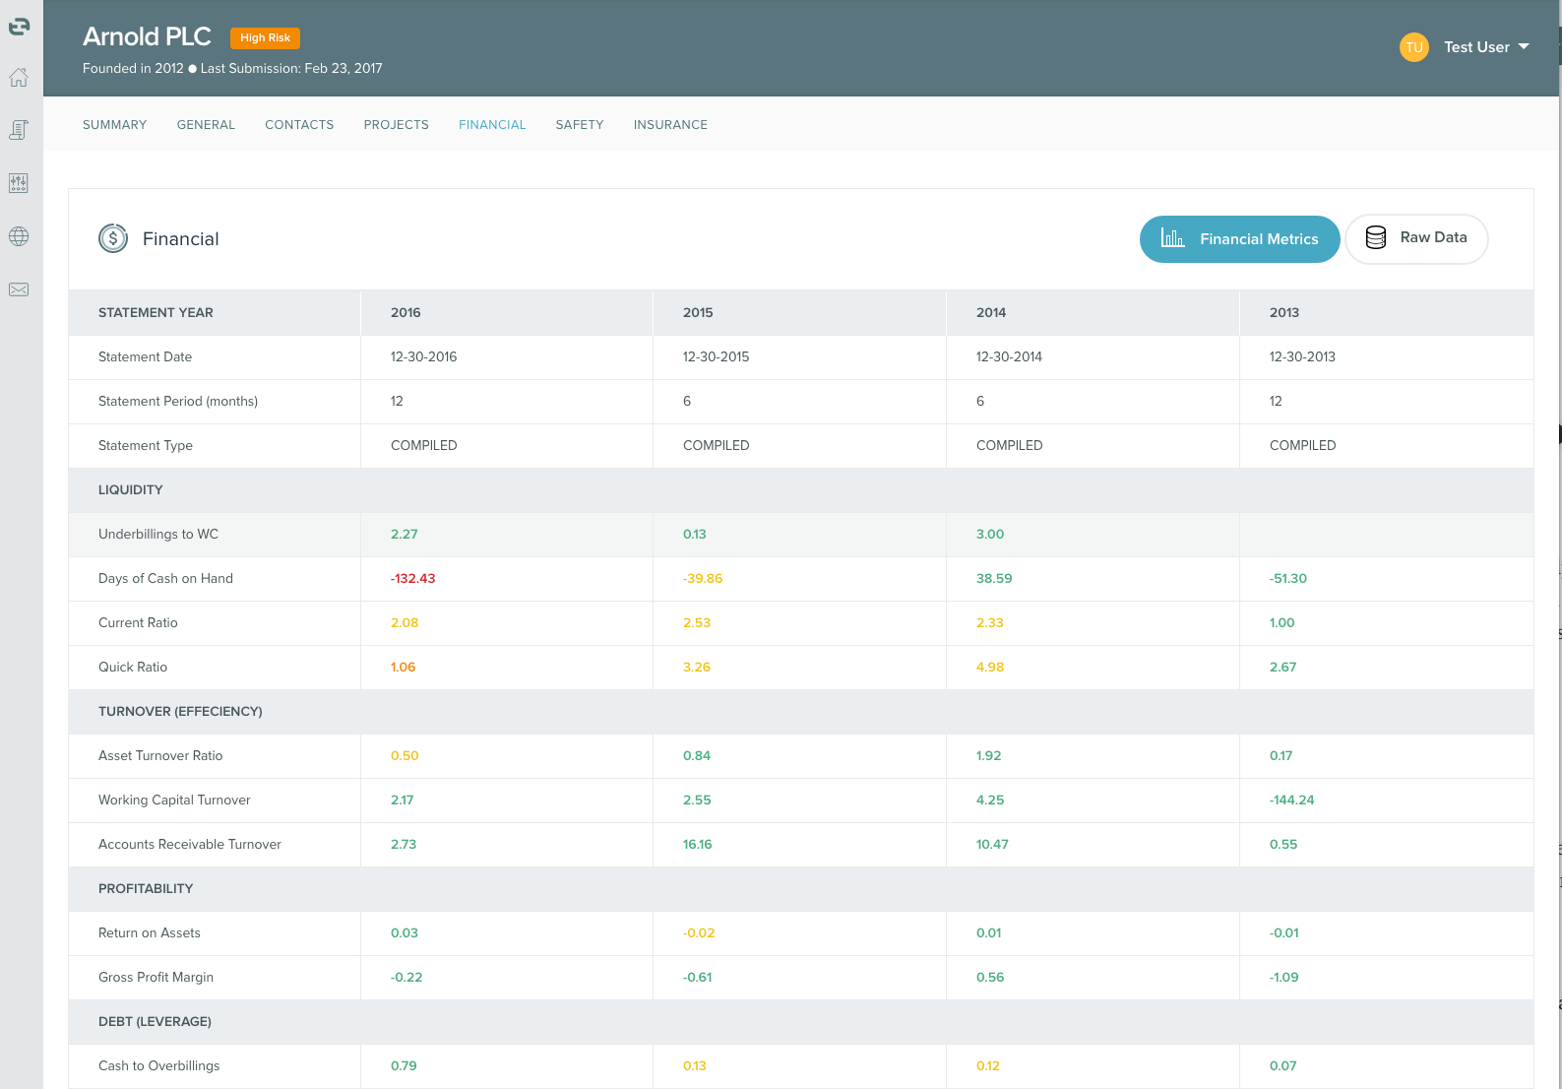The width and height of the screenshot is (1562, 1089).
Task: Open the Summary tab
Action: point(114,125)
